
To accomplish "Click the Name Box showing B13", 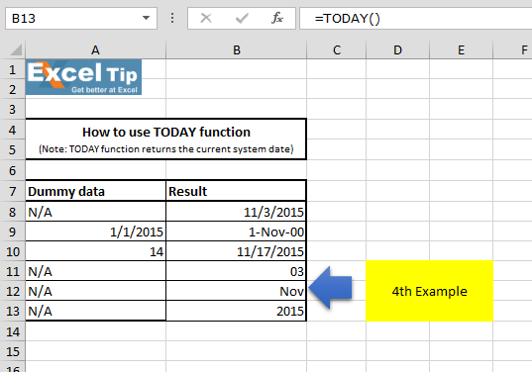I will point(81,18).
